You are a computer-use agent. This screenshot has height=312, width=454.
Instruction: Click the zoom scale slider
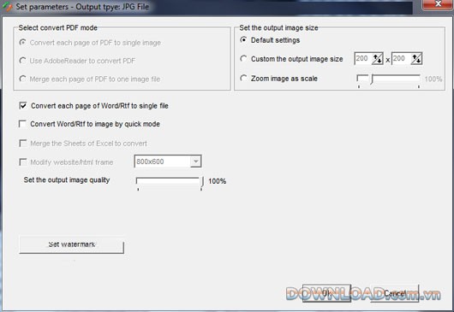[x=389, y=79]
